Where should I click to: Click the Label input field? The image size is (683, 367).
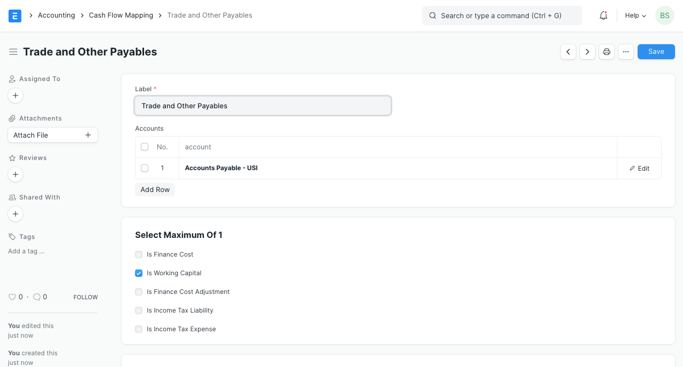pos(263,106)
